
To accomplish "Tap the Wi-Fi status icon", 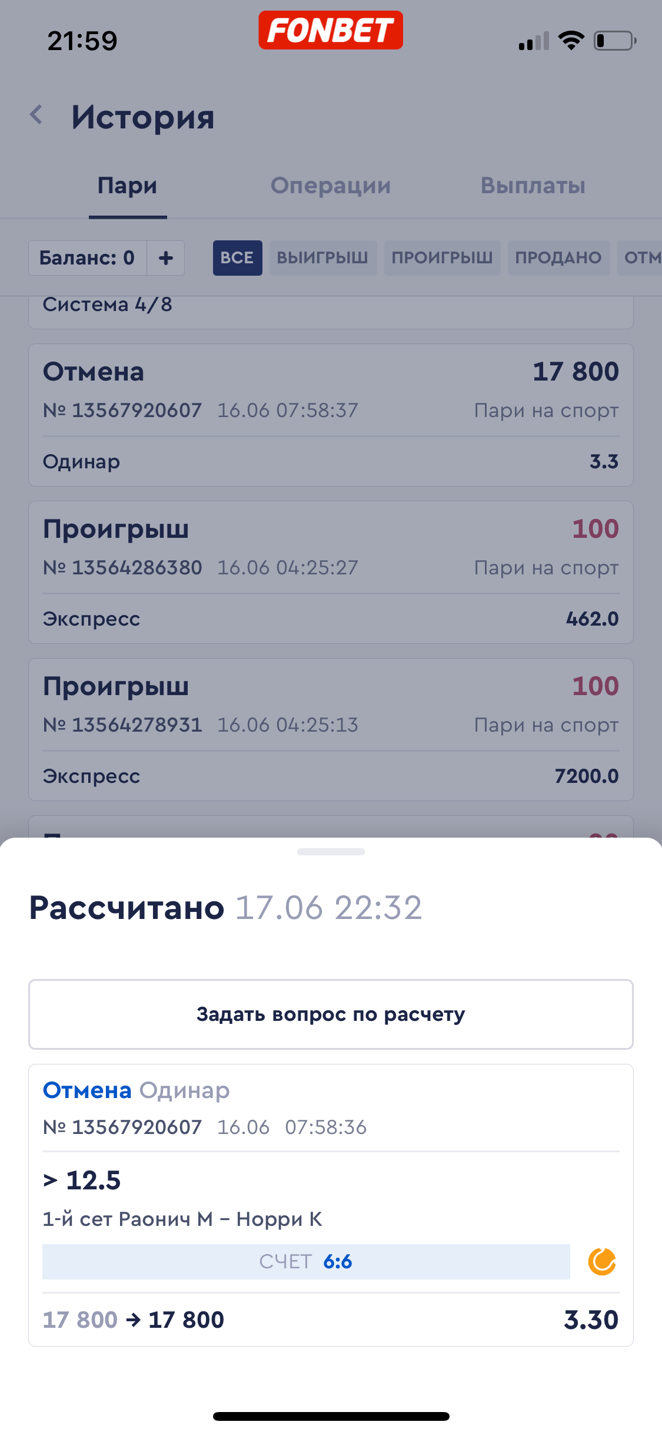I will (571, 41).
